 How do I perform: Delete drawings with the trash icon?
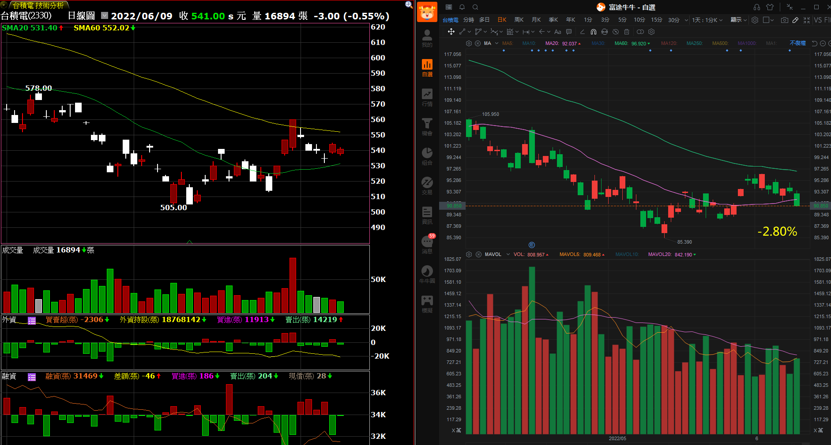coord(627,32)
